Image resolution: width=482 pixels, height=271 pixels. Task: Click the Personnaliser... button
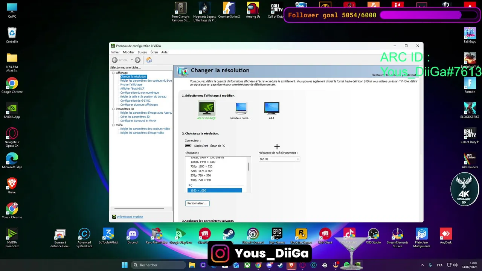(197, 203)
